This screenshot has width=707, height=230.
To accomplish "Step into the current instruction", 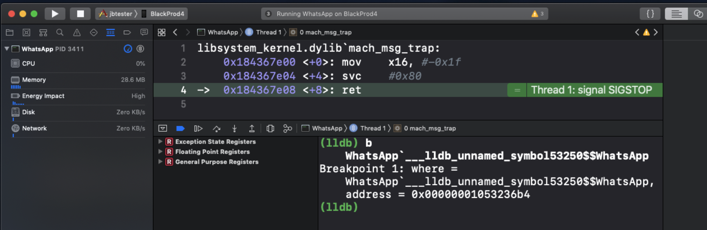I will pos(234,128).
